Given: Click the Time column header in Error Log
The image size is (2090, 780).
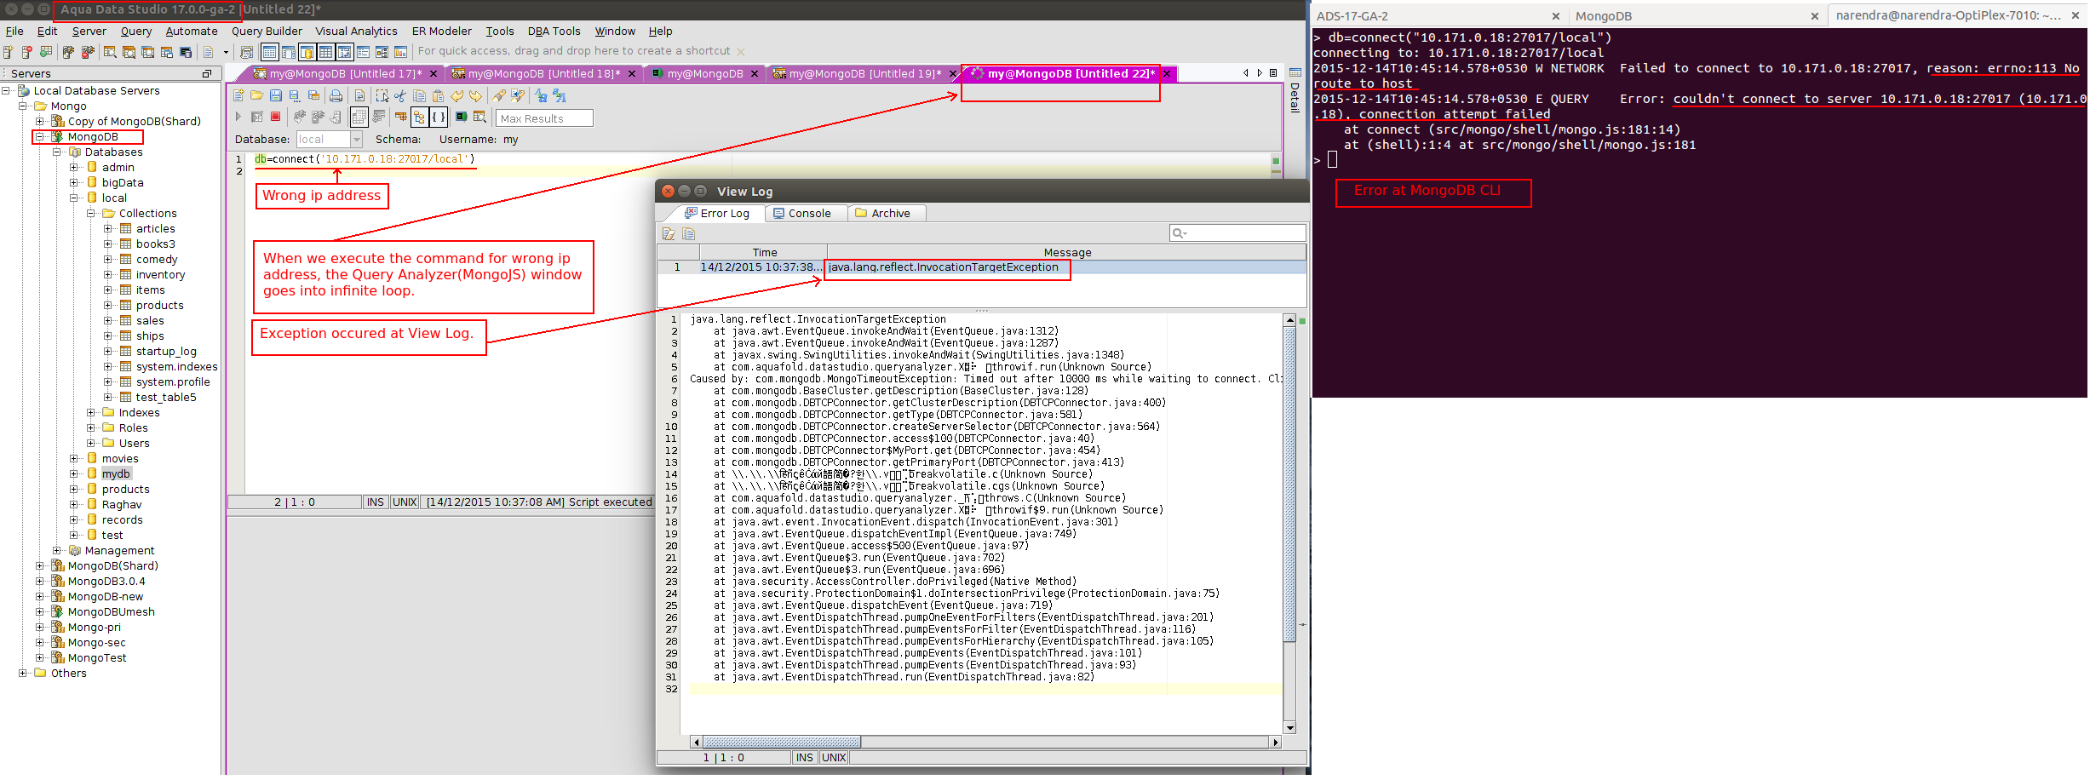Looking at the screenshot, I should (764, 252).
